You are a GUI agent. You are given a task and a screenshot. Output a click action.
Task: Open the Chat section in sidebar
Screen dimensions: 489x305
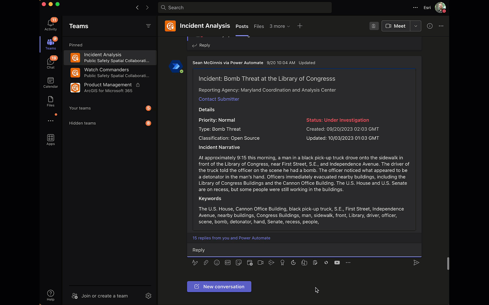click(x=51, y=63)
